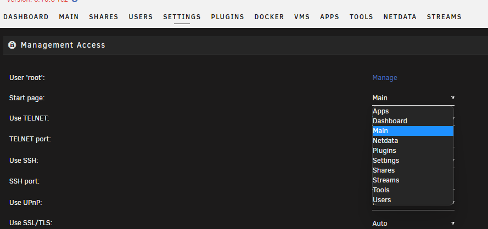Select Users in the dropdown list
The image size is (488, 229).
coord(413,200)
